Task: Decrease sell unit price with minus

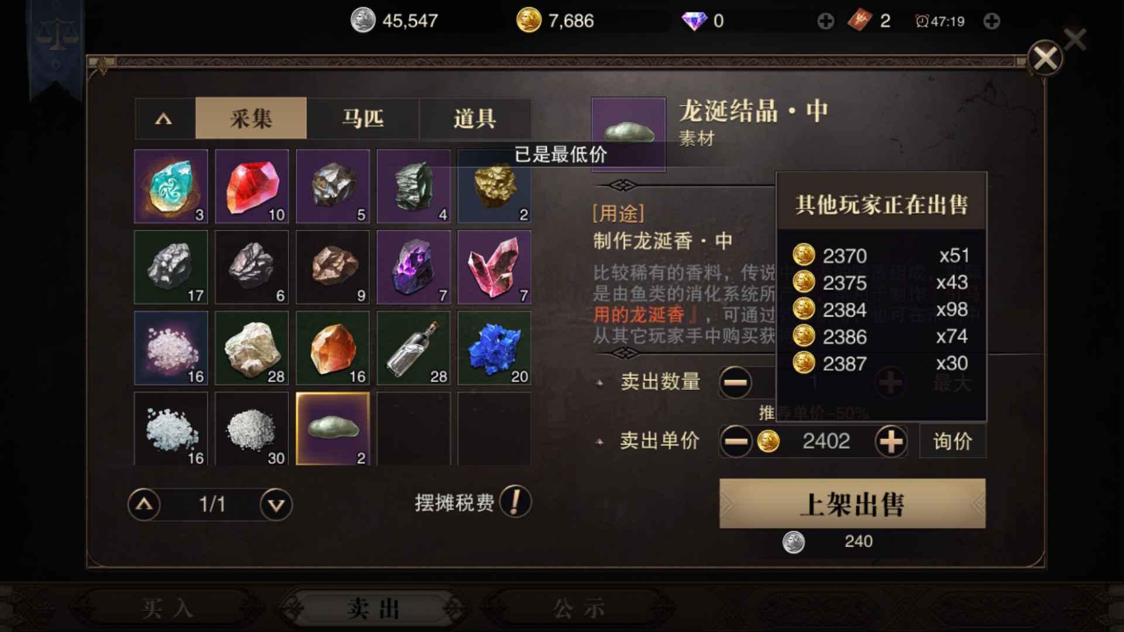Action: pyautogui.click(x=736, y=441)
